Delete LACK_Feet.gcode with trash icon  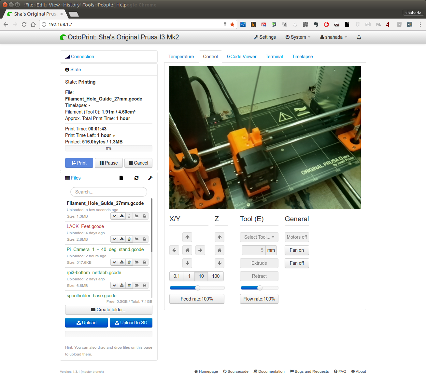tap(129, 239)
